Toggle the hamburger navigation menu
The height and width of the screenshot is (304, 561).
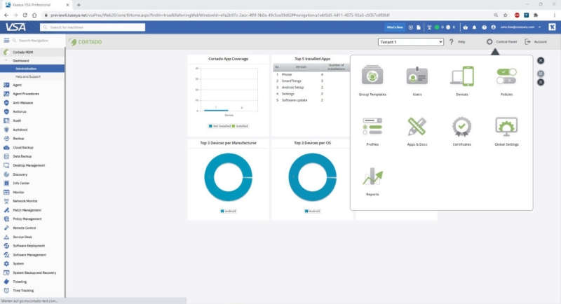pyautogui.click(x=6, y=41)
